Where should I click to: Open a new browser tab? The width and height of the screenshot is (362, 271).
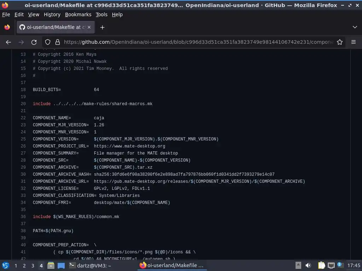point(102,28)
